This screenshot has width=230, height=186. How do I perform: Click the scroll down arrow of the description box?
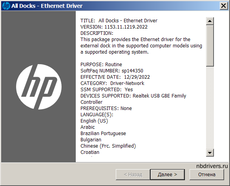click(210, 153)
